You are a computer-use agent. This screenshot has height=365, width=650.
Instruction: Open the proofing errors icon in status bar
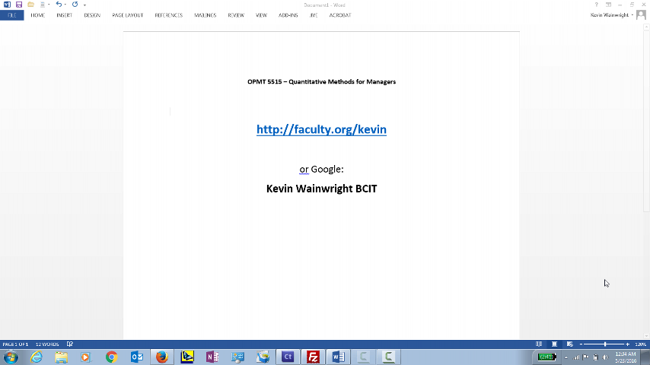tap(69, 344)
